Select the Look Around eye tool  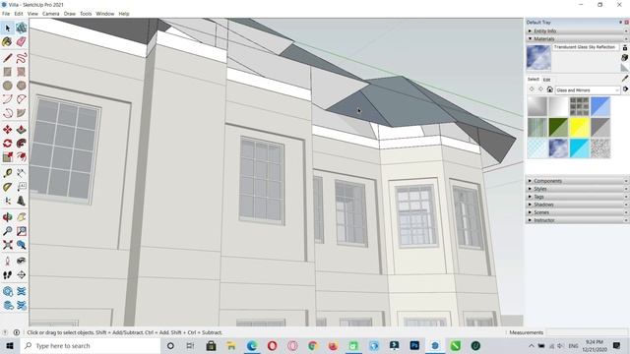tap(22, 261)
